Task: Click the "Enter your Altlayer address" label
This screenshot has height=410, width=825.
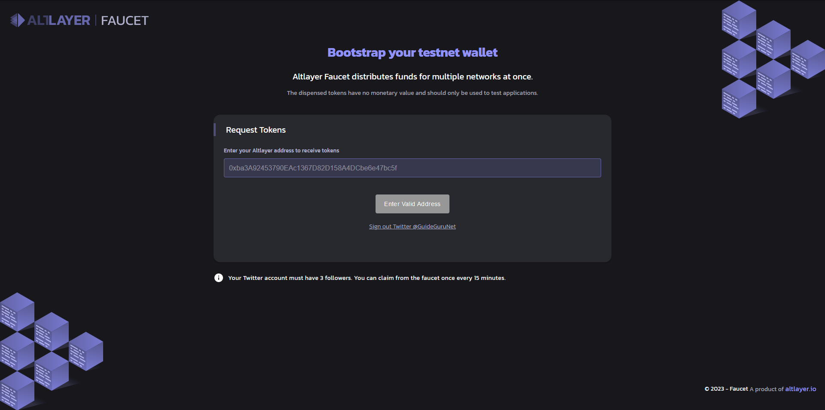Action: (281, 151)
